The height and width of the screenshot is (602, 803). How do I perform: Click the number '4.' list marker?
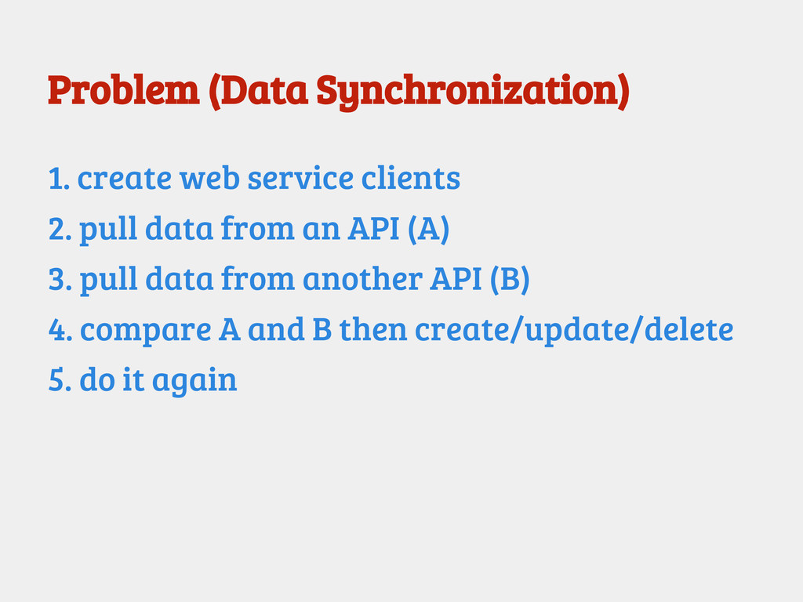coord(60,330)
